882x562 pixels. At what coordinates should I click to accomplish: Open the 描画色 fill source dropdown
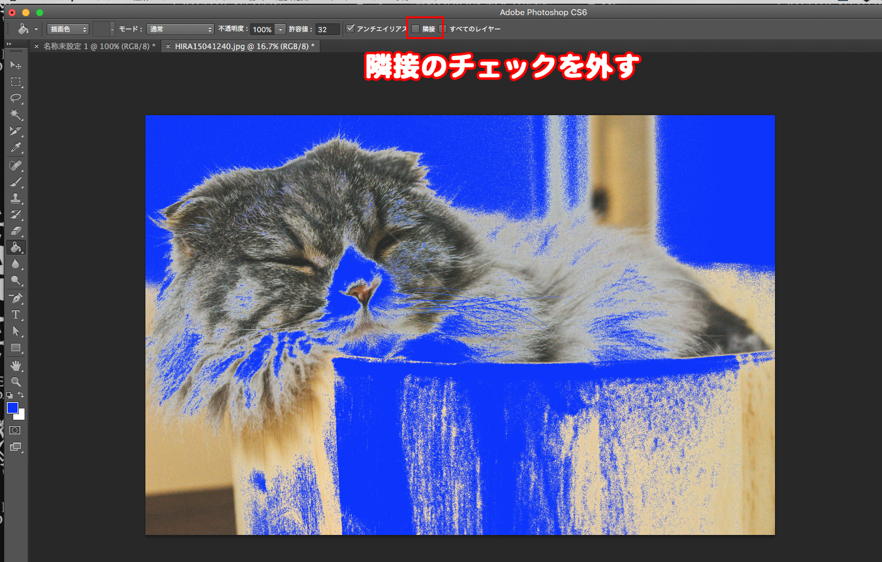click(68, 30)
